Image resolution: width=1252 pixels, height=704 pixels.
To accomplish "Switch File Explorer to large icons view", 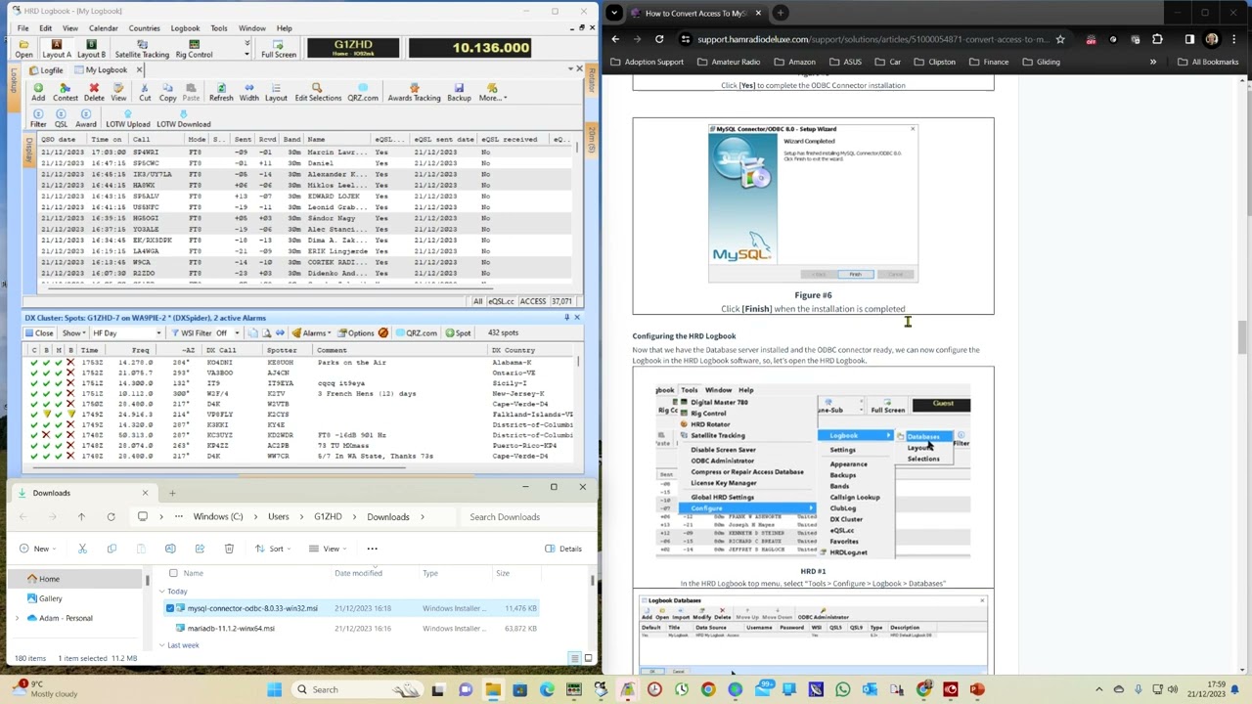I will 588,658.
